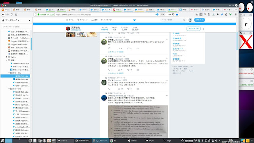Open the 日大病院 trend link
Screen dimensions: 254x143
pos(176,33)
